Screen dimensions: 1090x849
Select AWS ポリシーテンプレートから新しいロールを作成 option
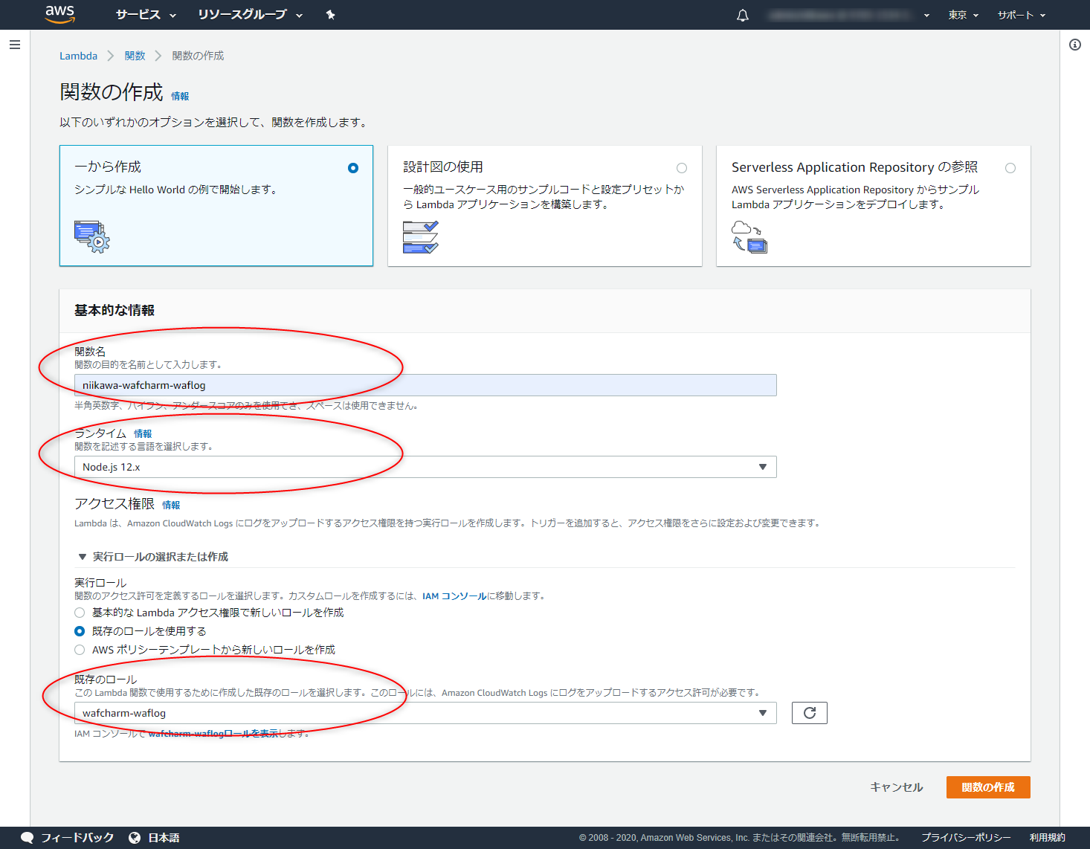80,650
